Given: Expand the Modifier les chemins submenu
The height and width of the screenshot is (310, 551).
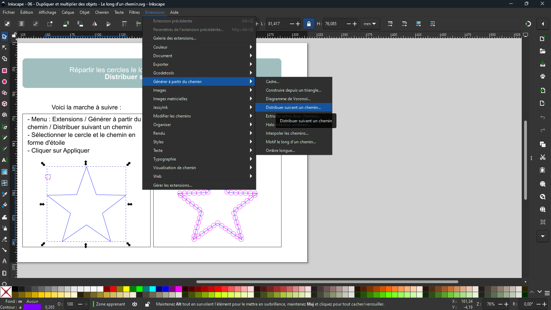Looking at the screenshot, I should click(199, 116).
